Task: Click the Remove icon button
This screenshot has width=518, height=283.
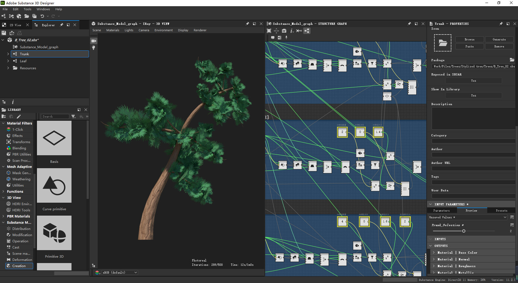Action: (499, 47)
